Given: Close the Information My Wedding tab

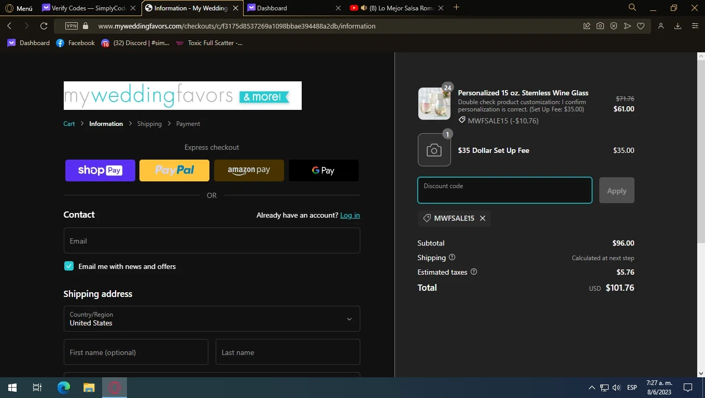Looking at the screenshot, I should coord(235,8).
